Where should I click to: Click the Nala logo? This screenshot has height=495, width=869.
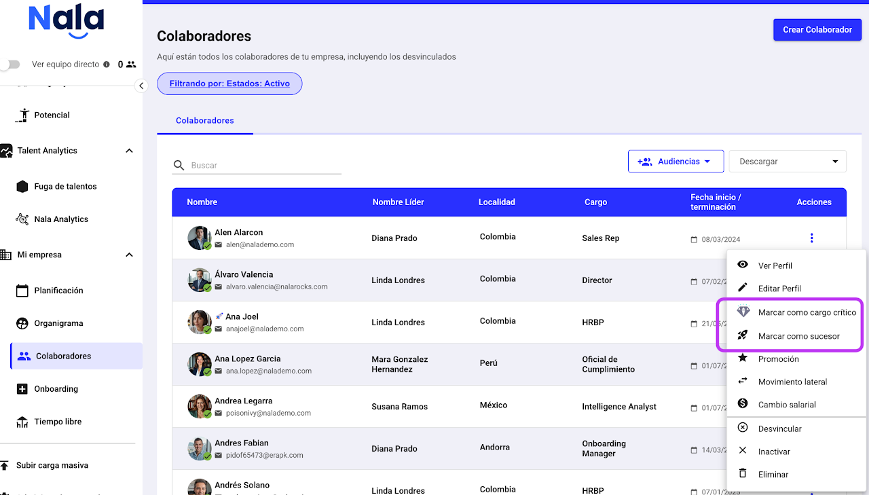67,22
